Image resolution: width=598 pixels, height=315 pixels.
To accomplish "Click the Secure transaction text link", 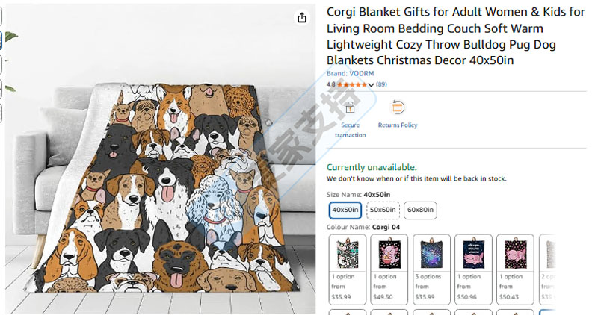I will [x=350, y=130].
